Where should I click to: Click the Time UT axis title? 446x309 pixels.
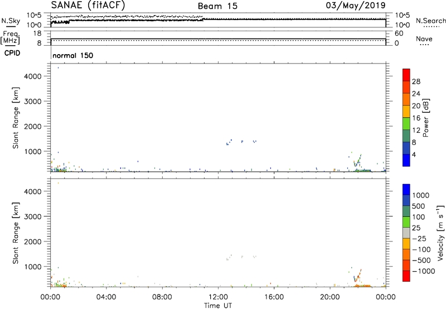[218, 305]
